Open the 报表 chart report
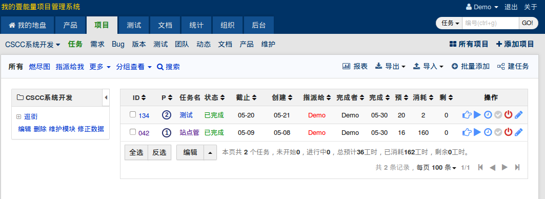This screenshot has width=545, height=199. [x=355, y=67]
